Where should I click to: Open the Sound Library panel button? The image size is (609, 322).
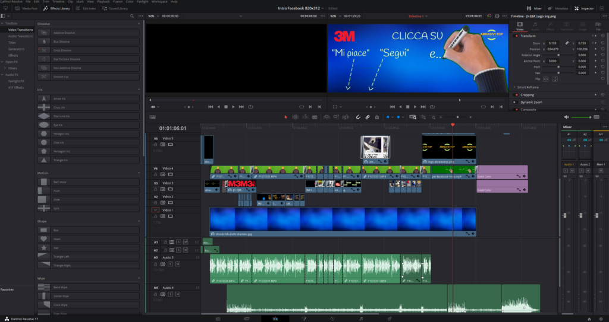[115, 8]
